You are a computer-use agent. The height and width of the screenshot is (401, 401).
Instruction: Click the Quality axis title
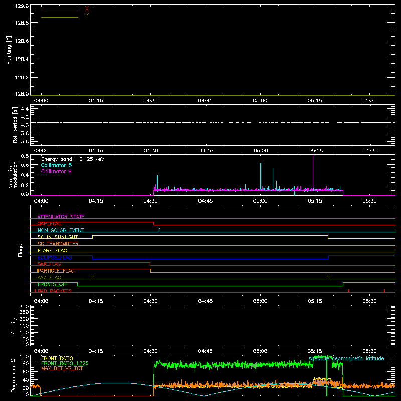[14, 325]
